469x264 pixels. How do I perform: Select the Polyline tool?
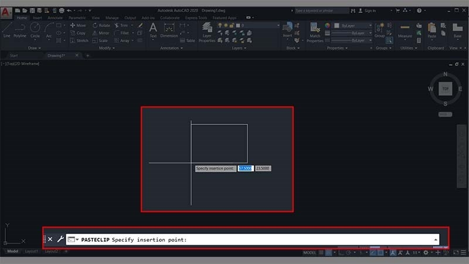click(20, 30)
